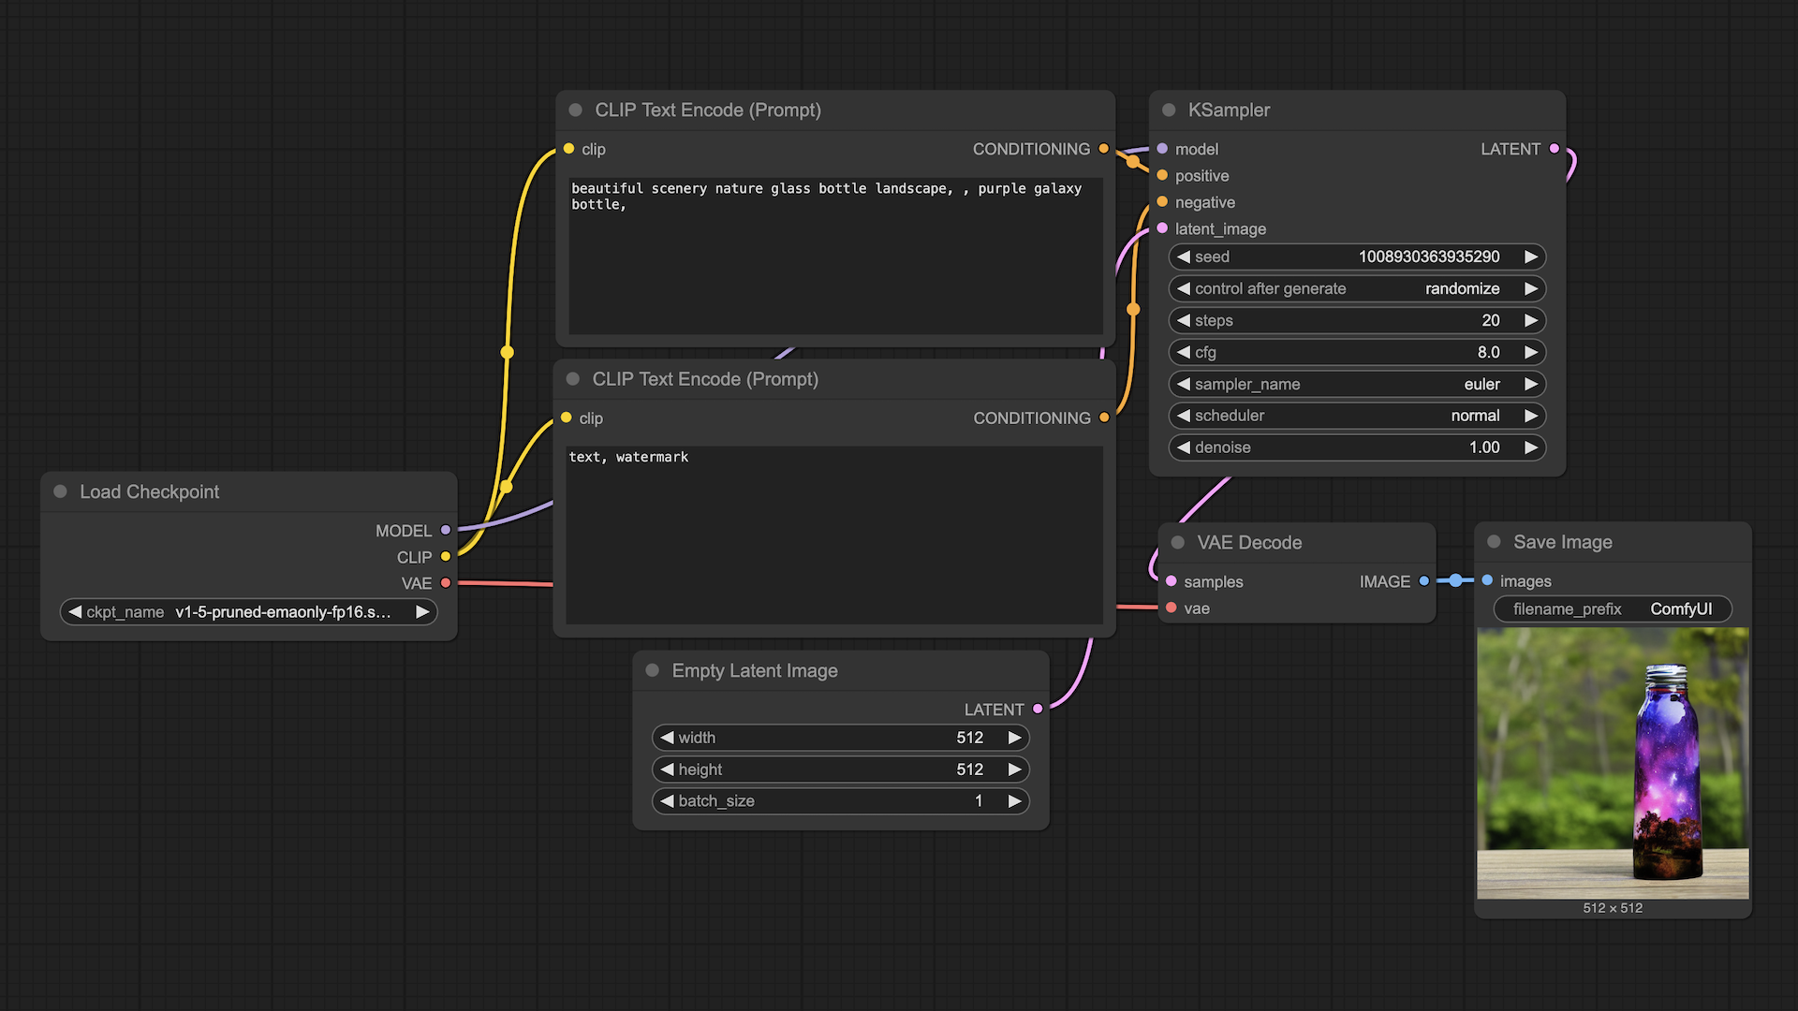Click the latent_image input socket on KSampler
The height and width of the screenshot is (1011, 1798).
click(1162, 228)
